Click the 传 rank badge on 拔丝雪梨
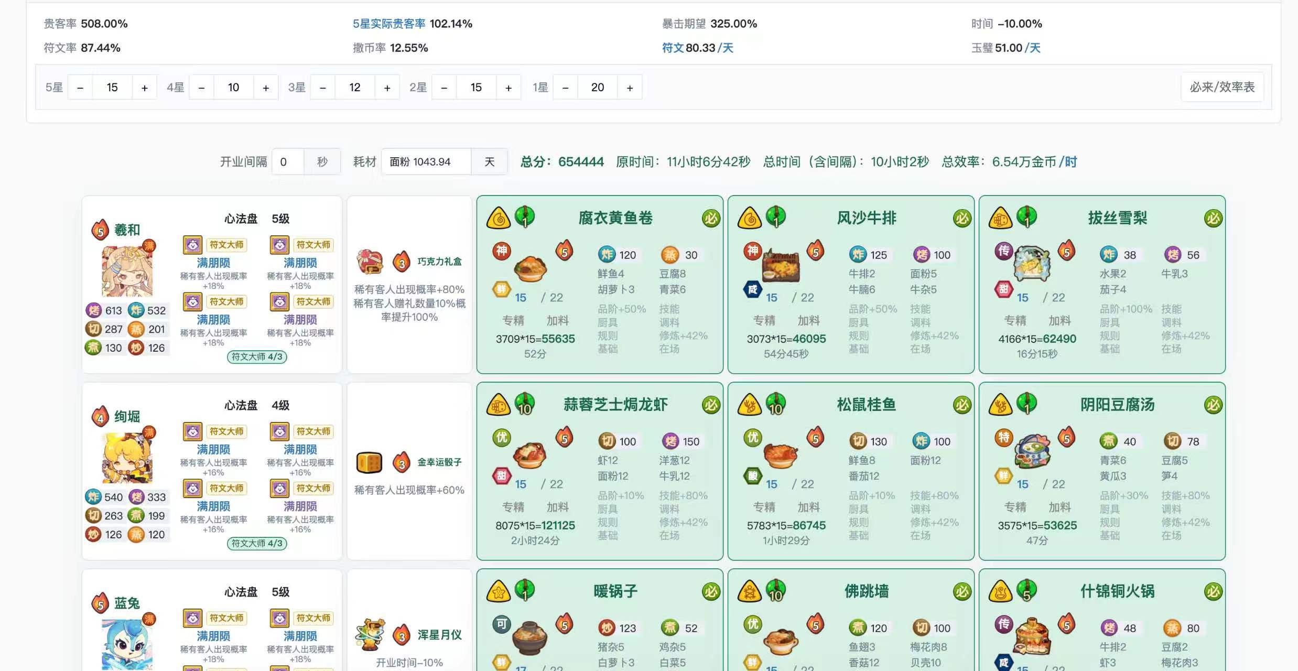Image resolution: width=1298 pixels, height=671 pixels. coord(1003,251)
